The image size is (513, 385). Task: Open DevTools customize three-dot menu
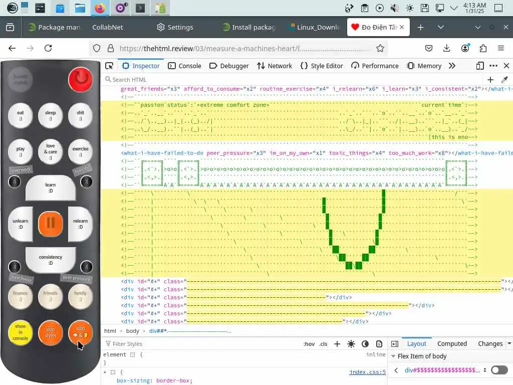(493, 66)
